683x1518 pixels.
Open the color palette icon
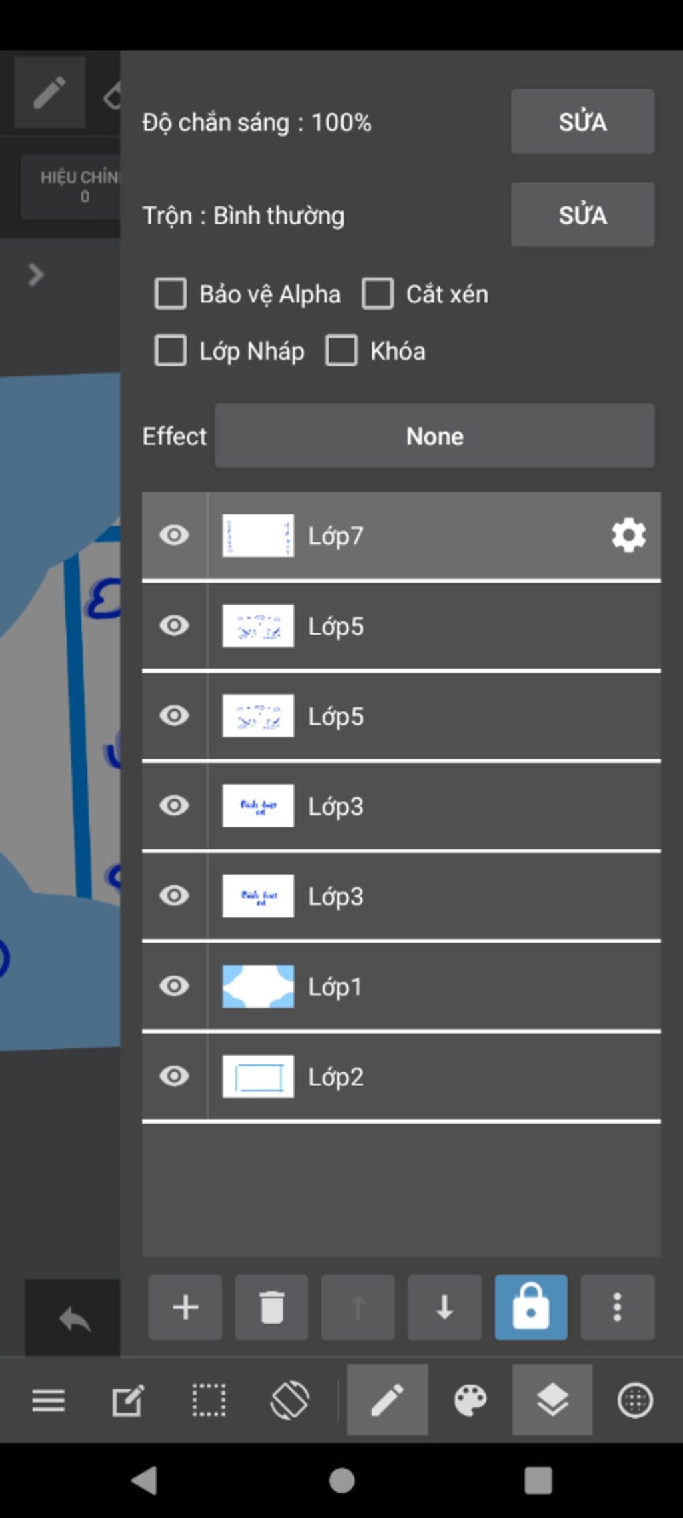pyautogui.click(x=470, y=1399)
